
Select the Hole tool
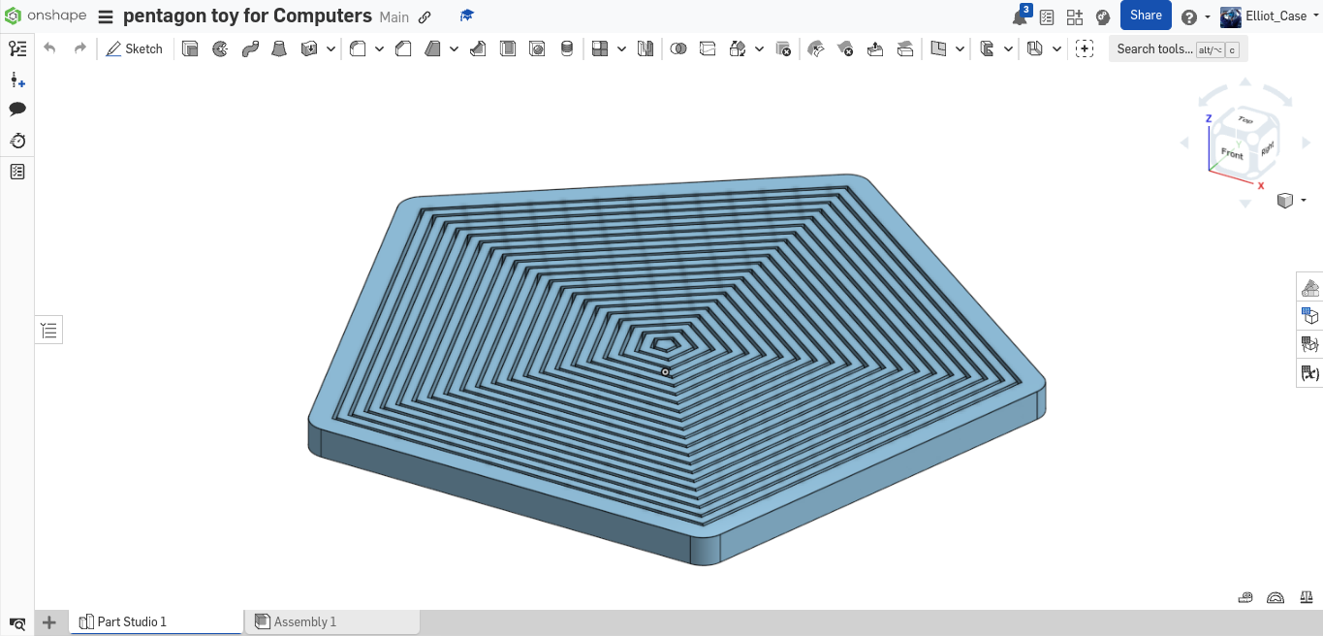pos(537,48)
